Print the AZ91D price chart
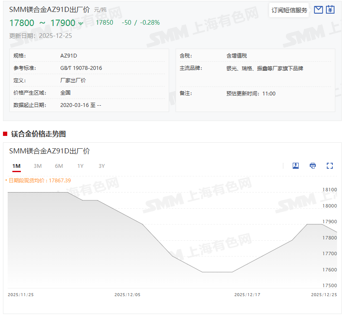 [x=313, y=166]
